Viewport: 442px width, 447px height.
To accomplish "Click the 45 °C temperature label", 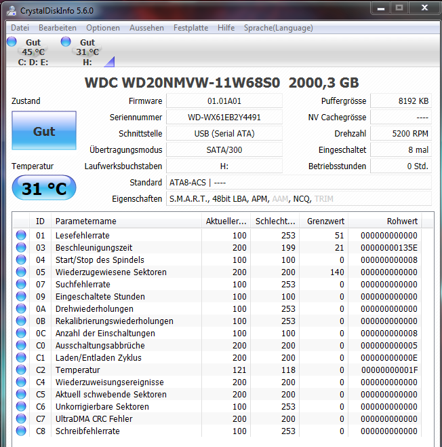I will coord(33,52).
